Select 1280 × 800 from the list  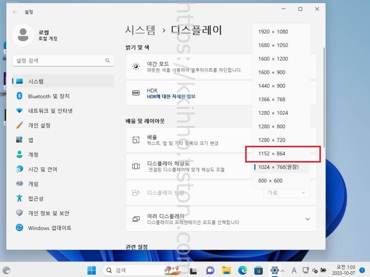281,126
